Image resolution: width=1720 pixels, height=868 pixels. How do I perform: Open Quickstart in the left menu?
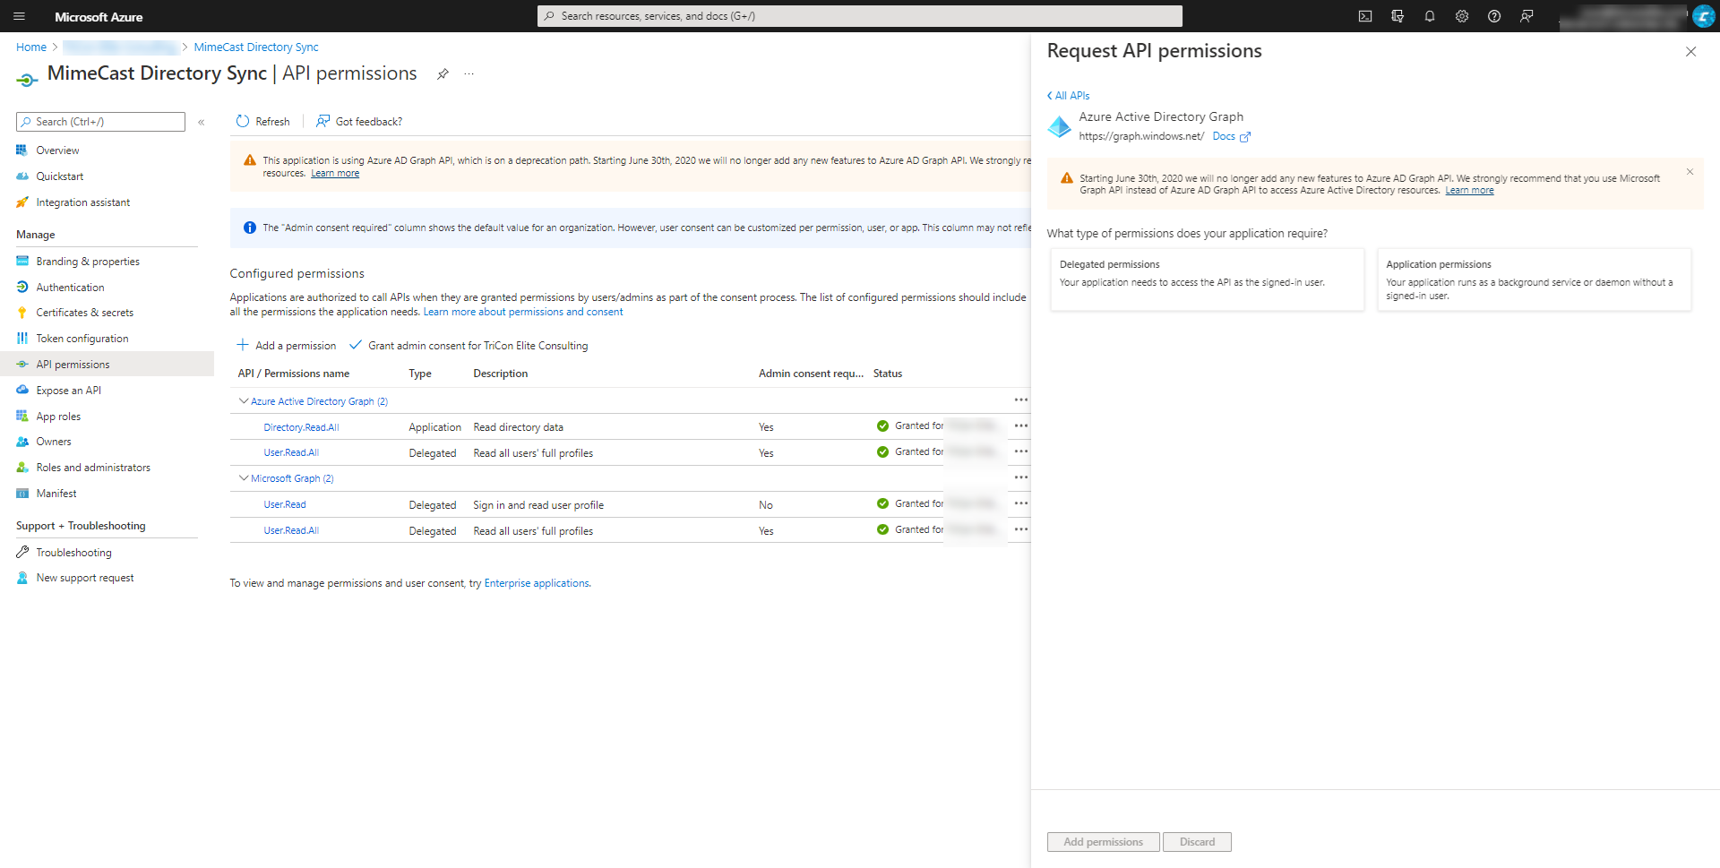pos(60,176)
